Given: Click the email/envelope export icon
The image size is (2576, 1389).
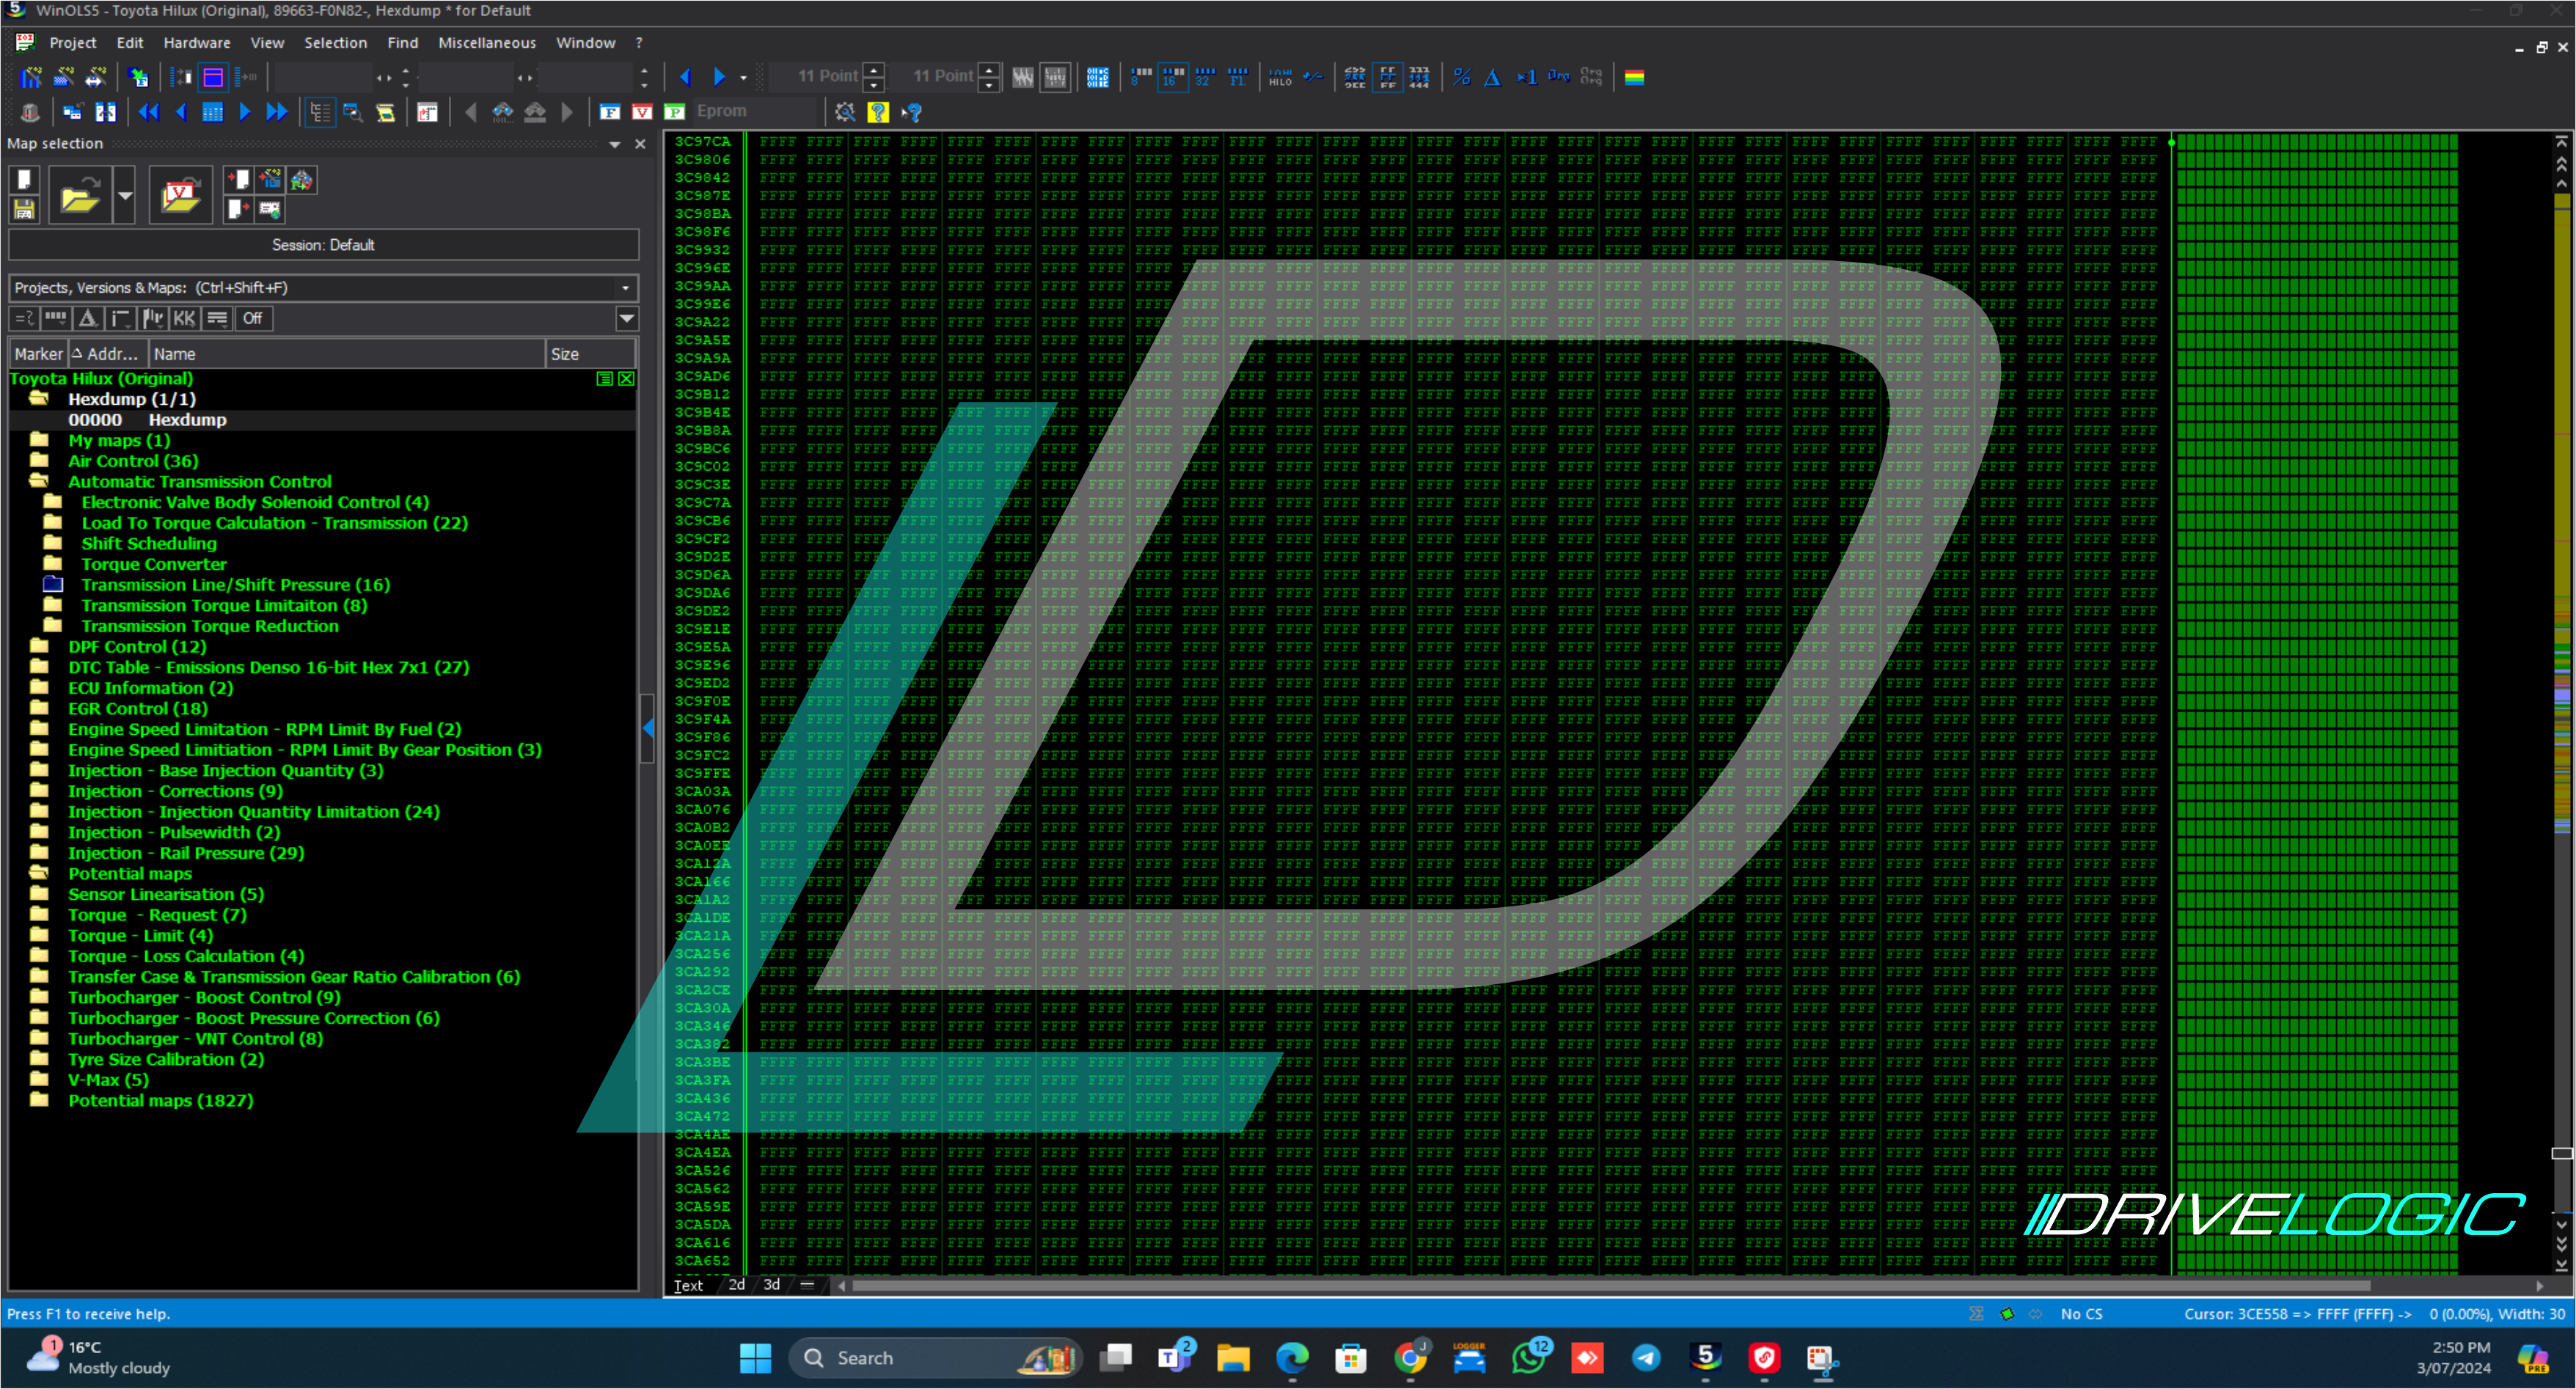Looking at the screenshot, I should point(270,209).
